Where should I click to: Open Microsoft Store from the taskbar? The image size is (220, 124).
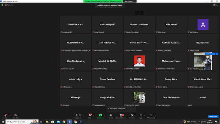click(53, 122)
